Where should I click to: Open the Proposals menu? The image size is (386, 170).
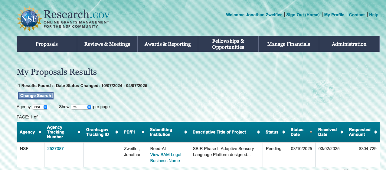pos(47,44)
